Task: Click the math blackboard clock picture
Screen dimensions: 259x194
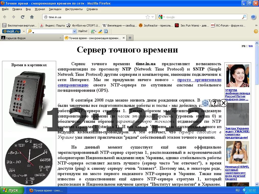Action: pos(29,161)
